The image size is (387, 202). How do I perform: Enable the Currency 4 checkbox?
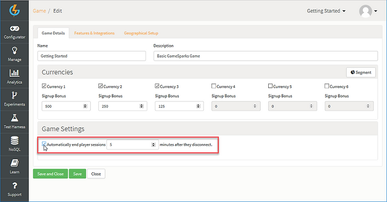click(x=214, y=86)
